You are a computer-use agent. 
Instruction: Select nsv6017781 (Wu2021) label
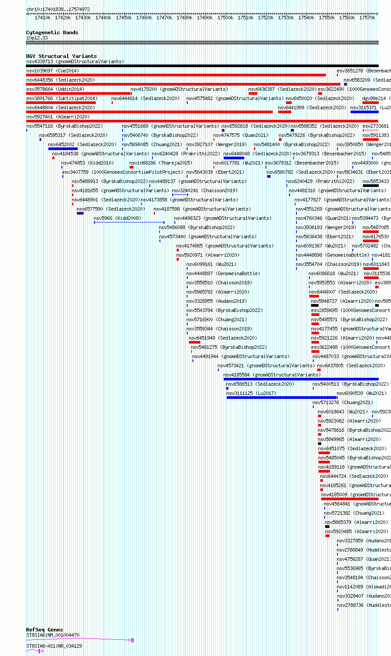[x=238, y=163]
